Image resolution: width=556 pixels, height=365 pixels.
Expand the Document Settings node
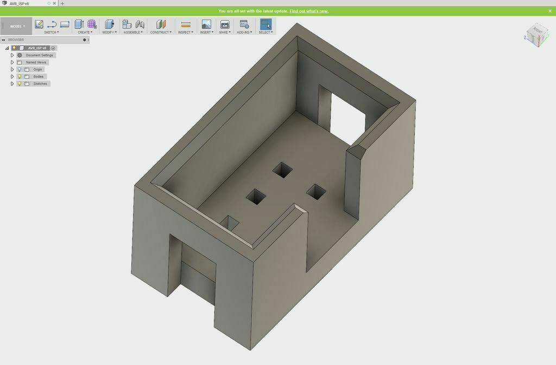(12, 55)
